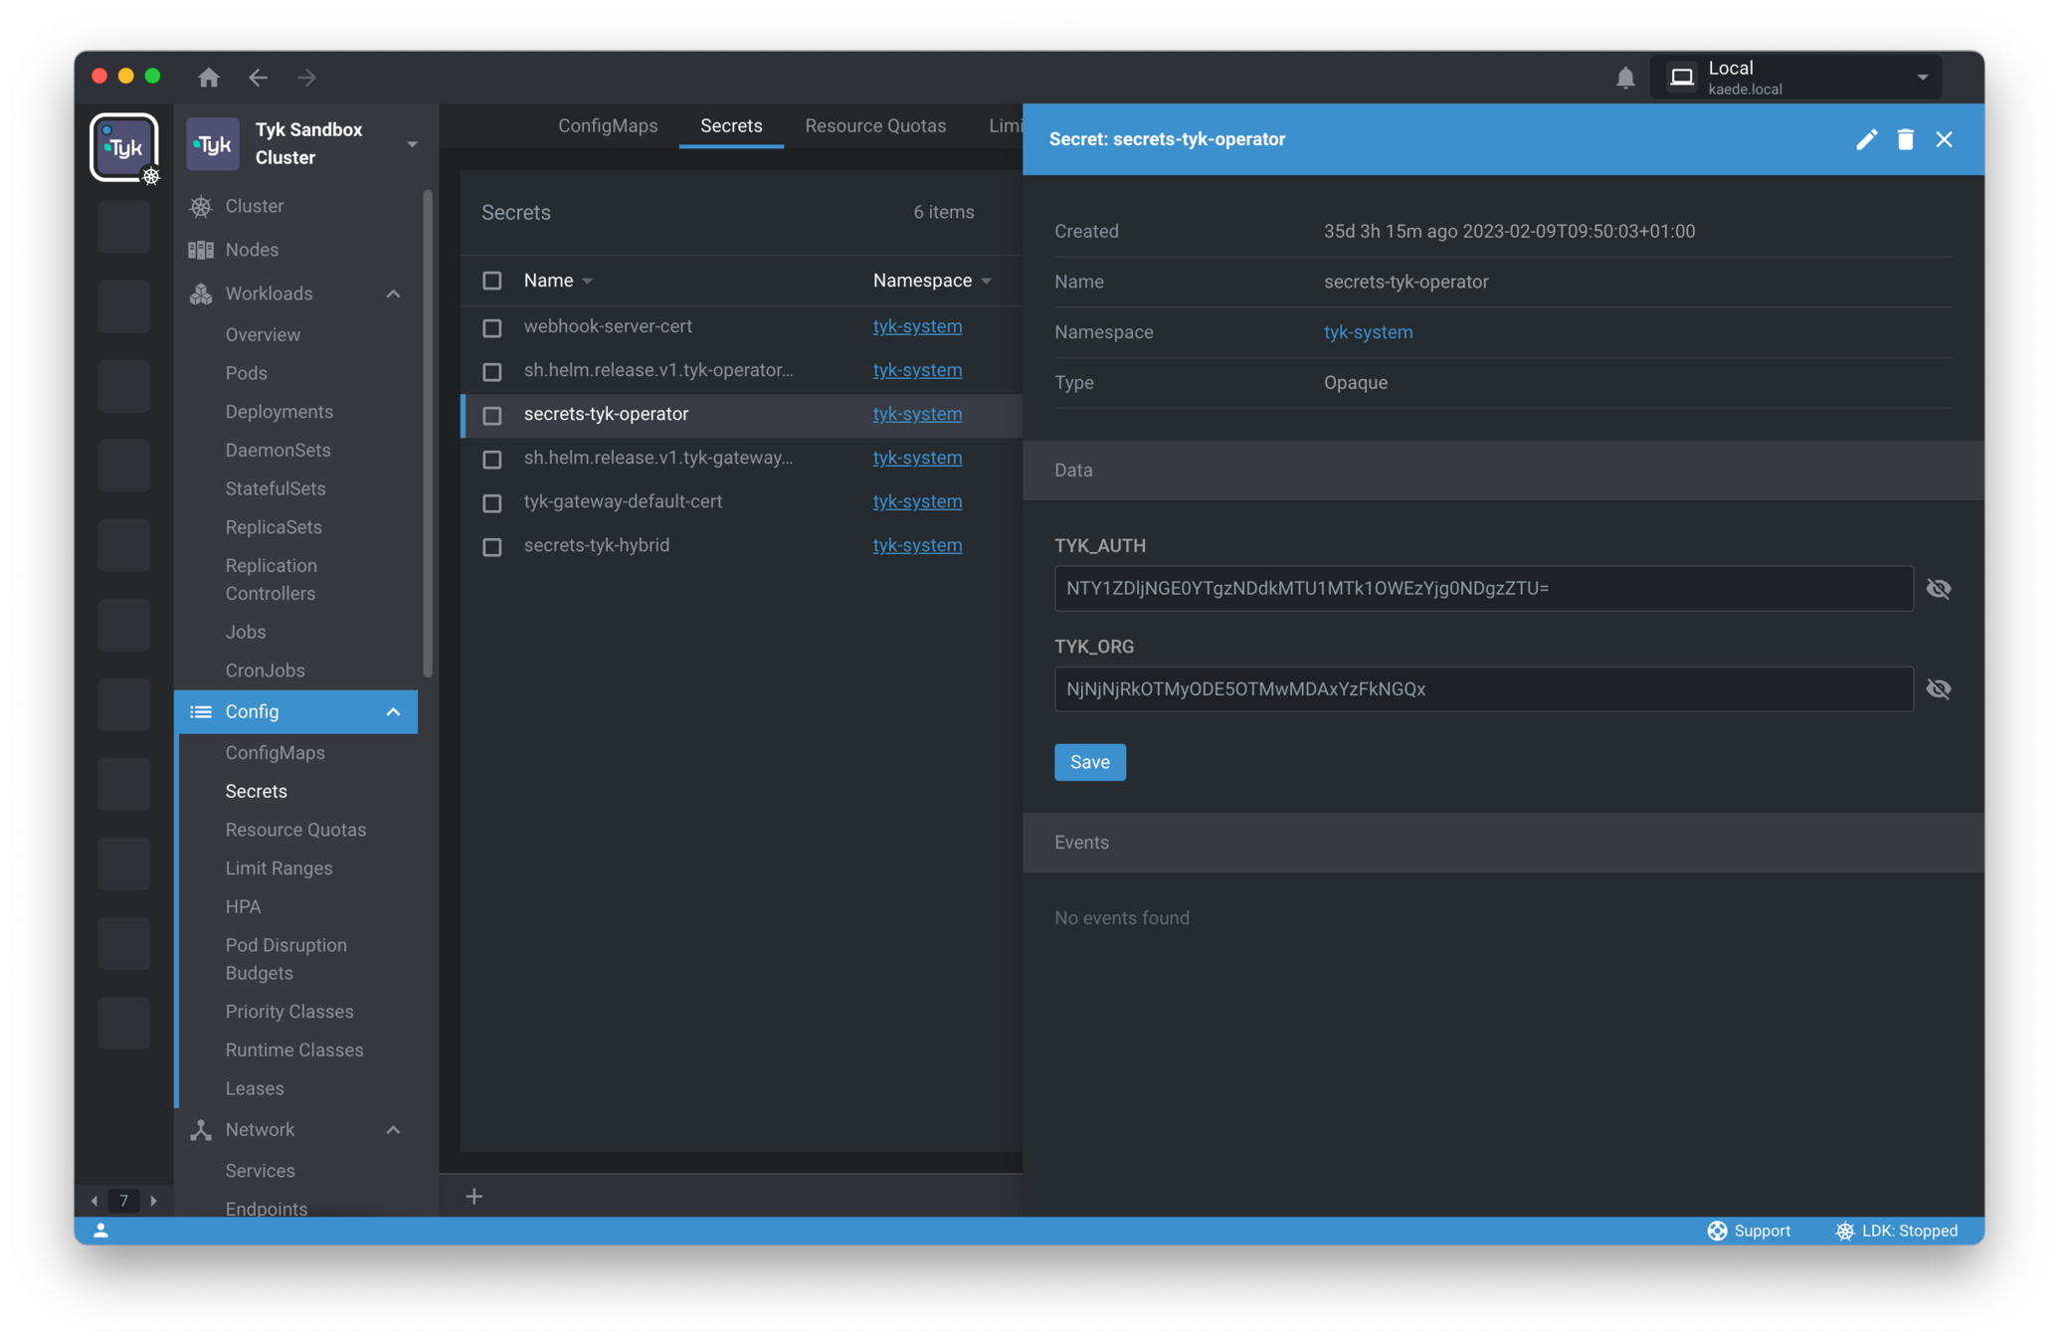Go to the home catalog icon
This screenshot has width=2059, height=1343.
[x=208, y=78]
